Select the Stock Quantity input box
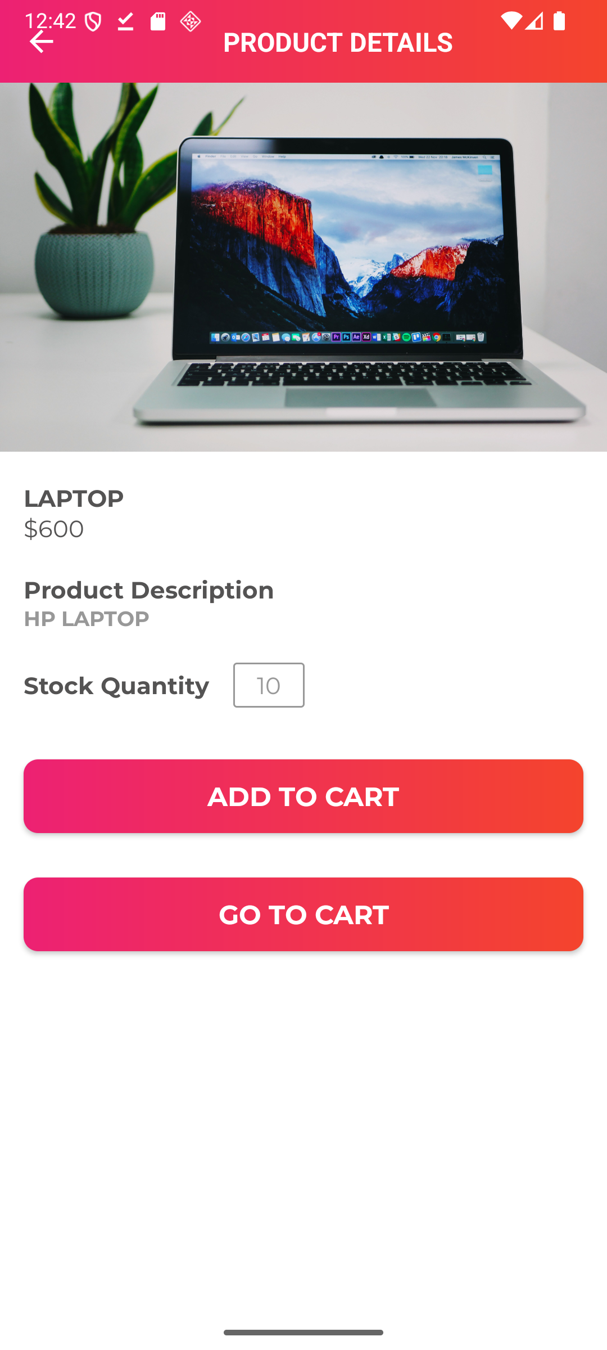607x1350 pixels. pos(269,685)
